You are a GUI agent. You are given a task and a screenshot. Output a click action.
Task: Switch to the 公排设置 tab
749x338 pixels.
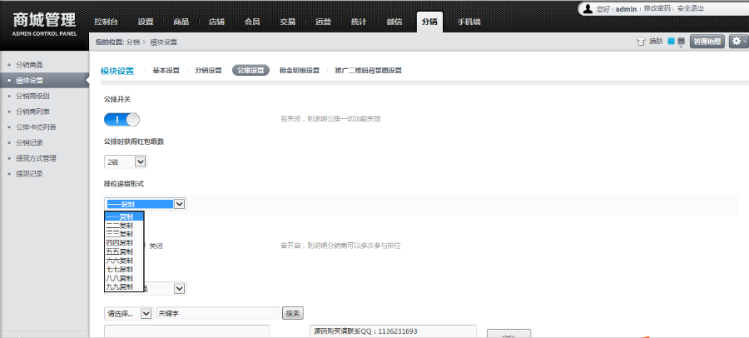pos(250,70)
